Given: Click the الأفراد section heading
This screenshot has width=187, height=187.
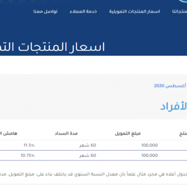Looking at the screenshot, I should point(173,106).
